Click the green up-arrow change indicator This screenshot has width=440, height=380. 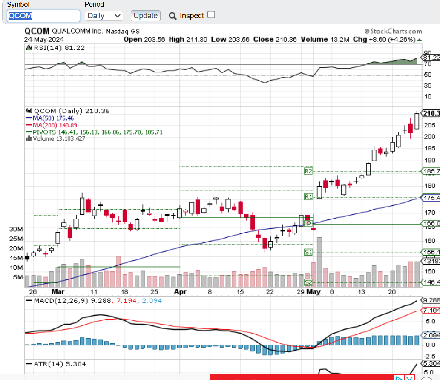(x=420, y=40)
